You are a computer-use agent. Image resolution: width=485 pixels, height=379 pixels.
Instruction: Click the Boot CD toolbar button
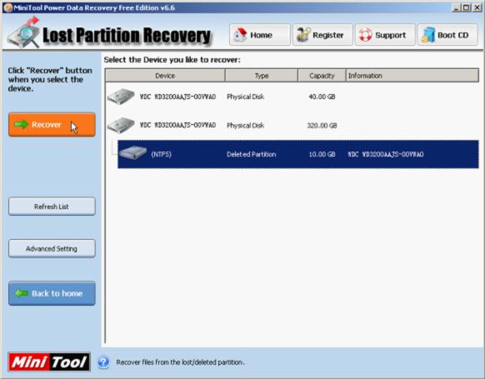(x=447, y=35)
